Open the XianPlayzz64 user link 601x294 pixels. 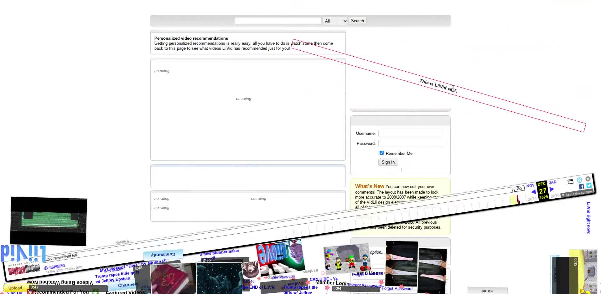pyautogui.click(x=283, y=277)
